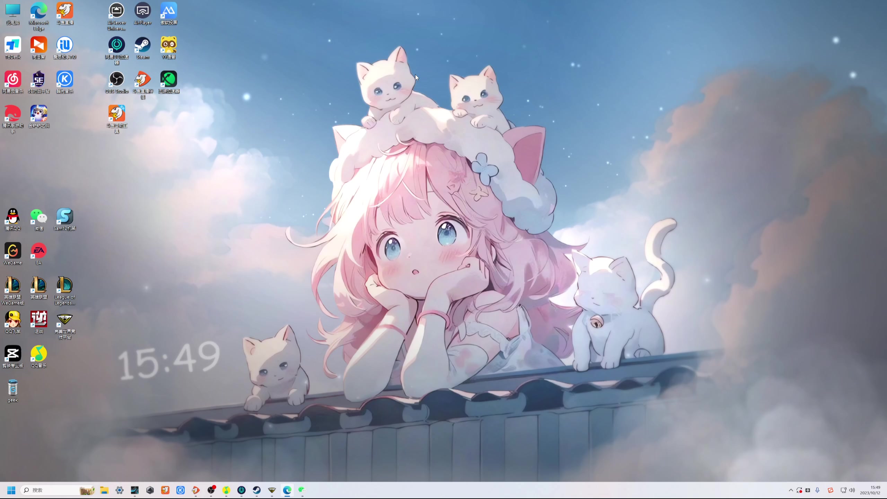Image resolution: width=887 pixels, height=499 pixels.
Task: Select the 腾讯QQ penguin desktop shortcut
Action: click(13, 220)
